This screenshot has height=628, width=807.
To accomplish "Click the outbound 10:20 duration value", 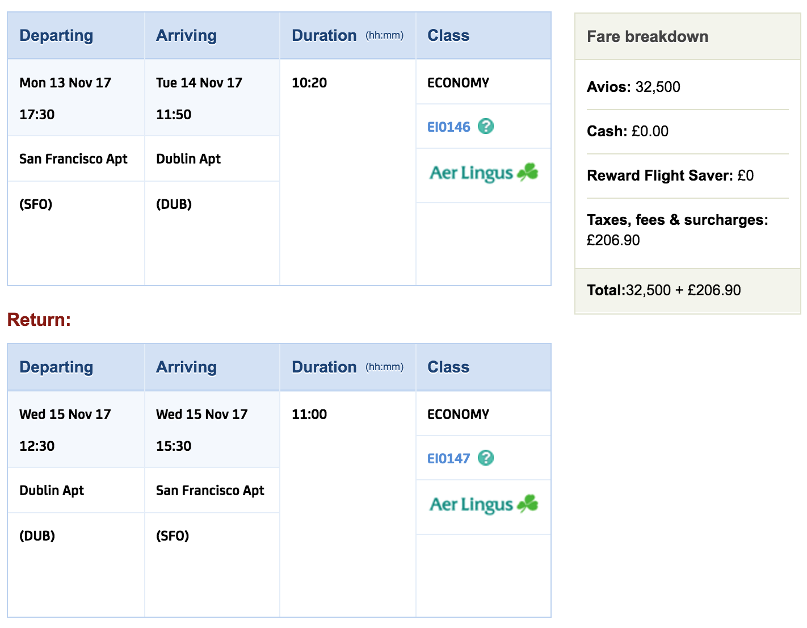I will 309,83.
